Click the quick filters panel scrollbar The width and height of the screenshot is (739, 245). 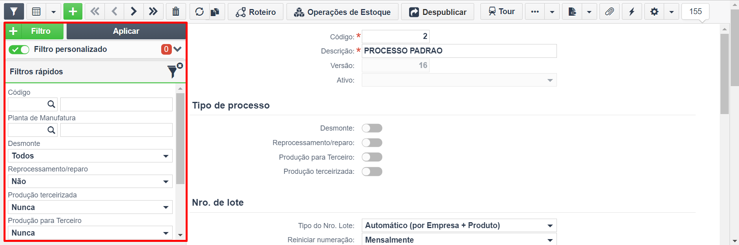[180, 138]
